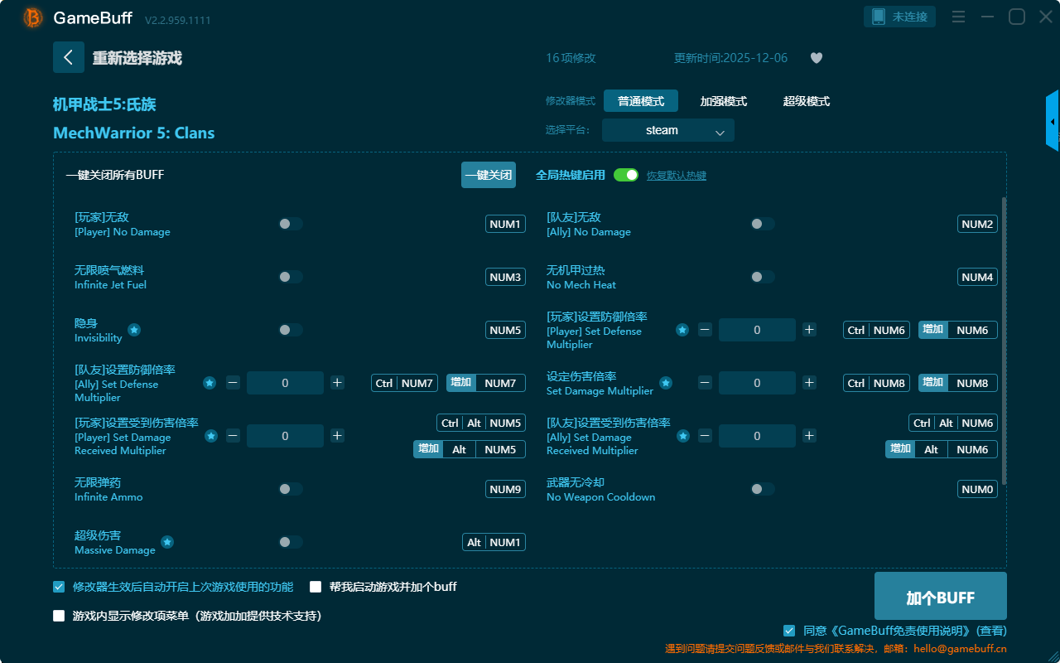Click the star icon beside Massive Damage
Image resolution: width=1060 pixels, height=663 pixels.
click(167, 542)
